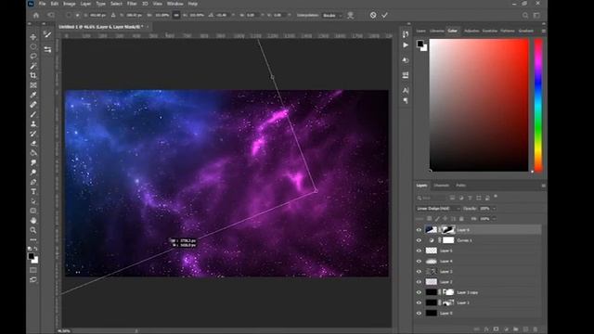Open the Filter menu
This screenshot has height=334, width=594.
(x=132, y=4)
